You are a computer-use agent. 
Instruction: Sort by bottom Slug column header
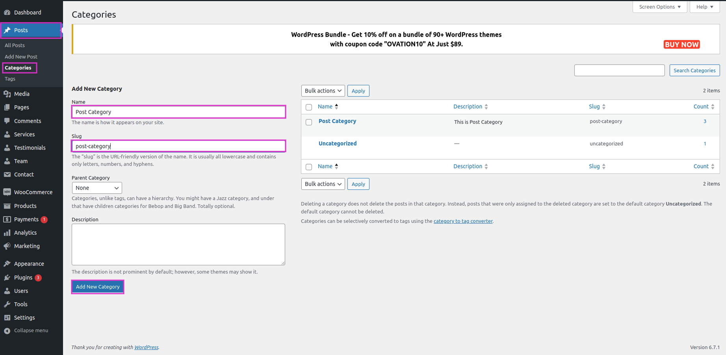click(597, 166)
